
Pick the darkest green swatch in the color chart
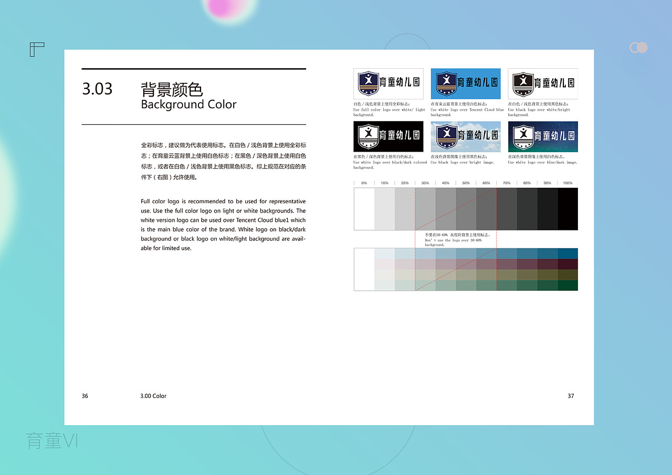(568, 285)
